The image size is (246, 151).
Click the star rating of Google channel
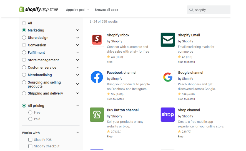click(x=186, y=94)
